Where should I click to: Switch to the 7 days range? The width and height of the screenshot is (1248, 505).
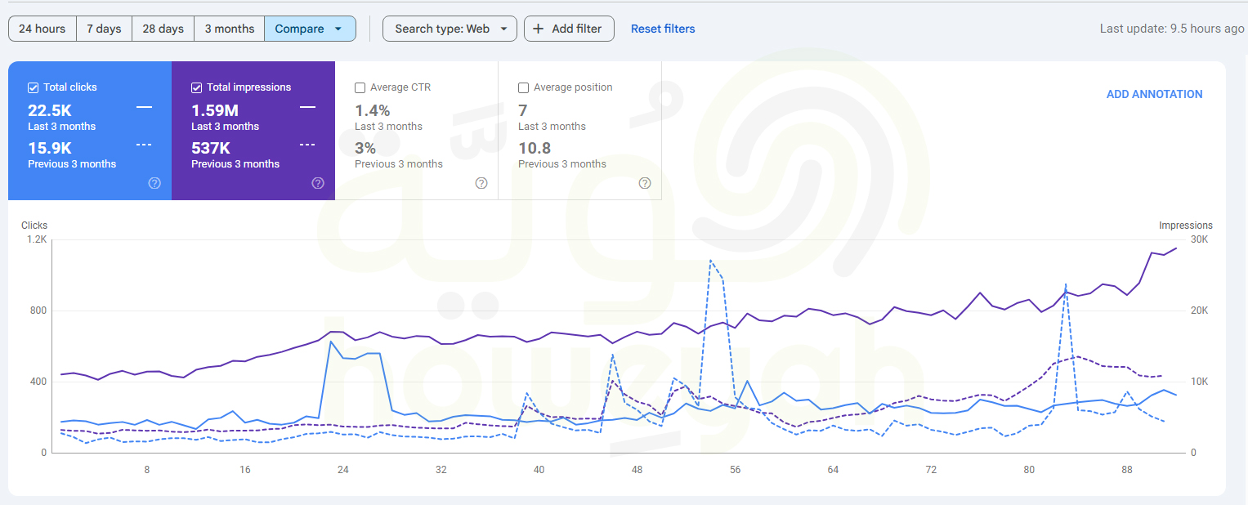click(104, 29)
